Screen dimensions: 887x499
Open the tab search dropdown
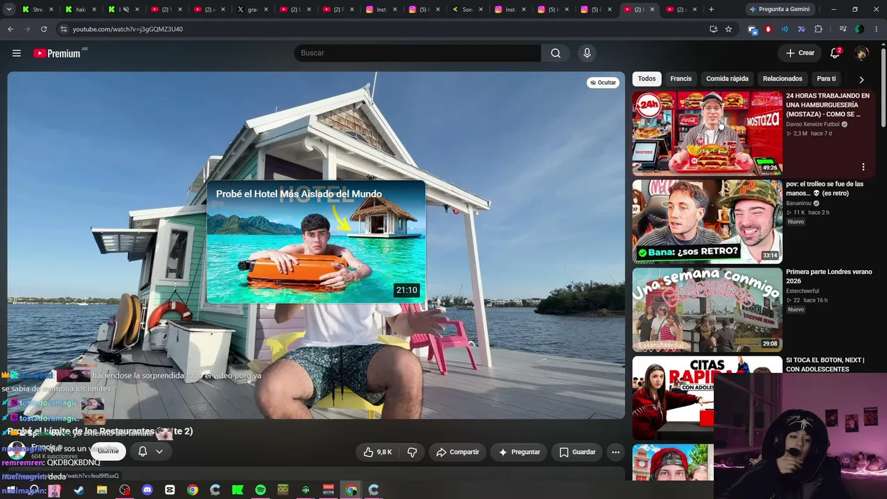(10, 10)
